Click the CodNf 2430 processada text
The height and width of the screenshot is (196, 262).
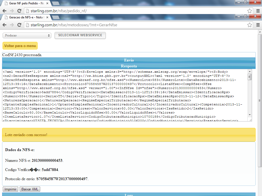[x=22, y=55]
